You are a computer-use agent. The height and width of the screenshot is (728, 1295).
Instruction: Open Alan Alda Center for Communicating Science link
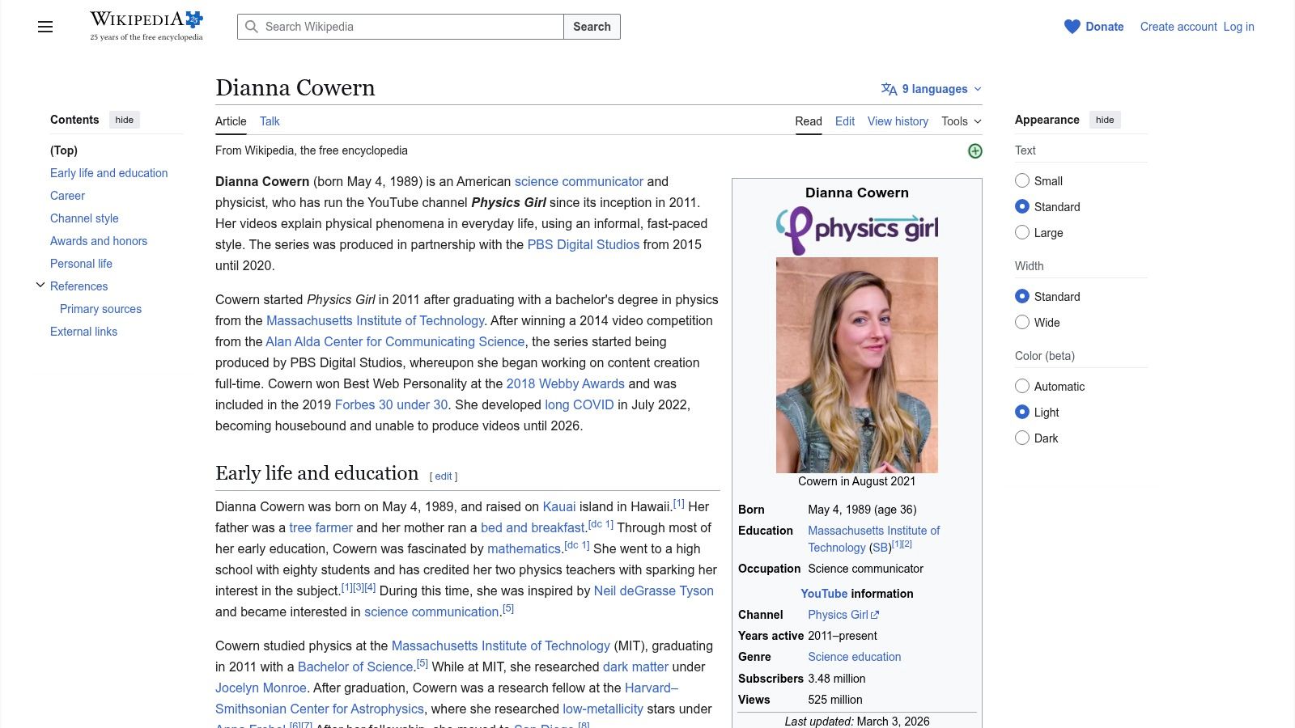coord(395,341)
